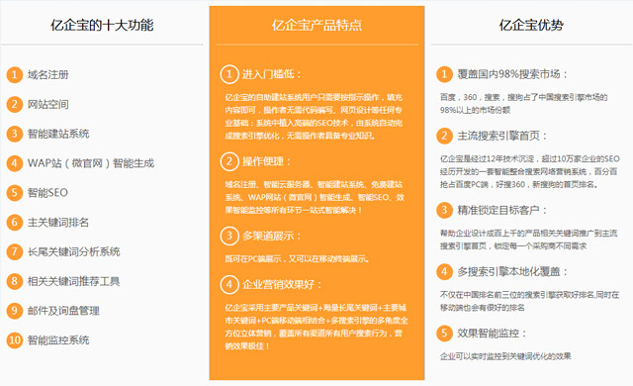
Task: Click the number 3 badge beside 精准锁定目标客户
Action: pyautogui.click(x=444, y=210)
